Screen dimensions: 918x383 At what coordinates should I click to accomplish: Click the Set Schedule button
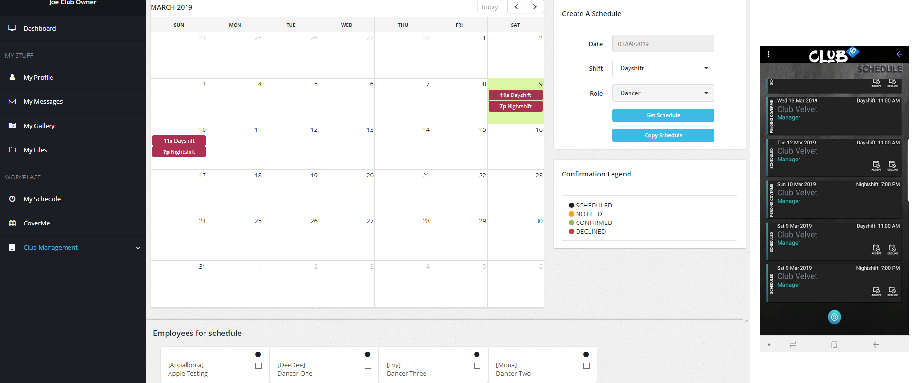tap(663, 115)
